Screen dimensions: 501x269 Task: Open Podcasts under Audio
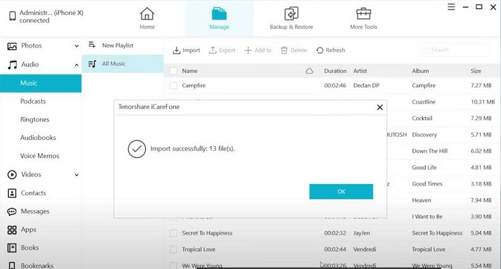click(33, 101)
